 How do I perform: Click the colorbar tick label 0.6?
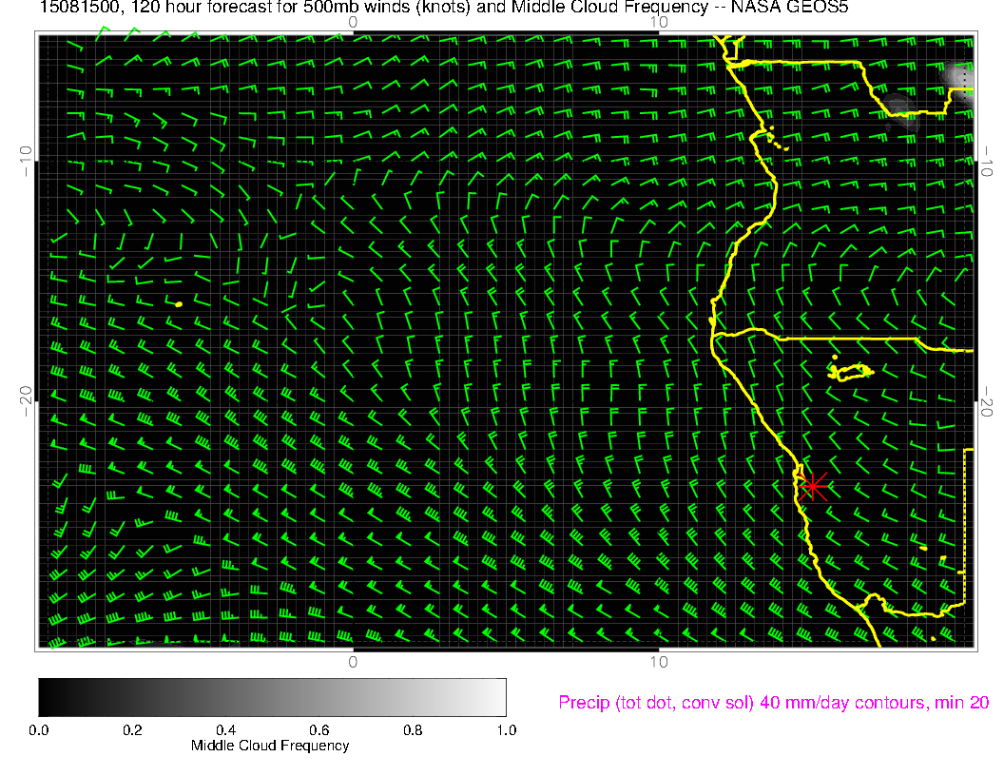(319, 730)
